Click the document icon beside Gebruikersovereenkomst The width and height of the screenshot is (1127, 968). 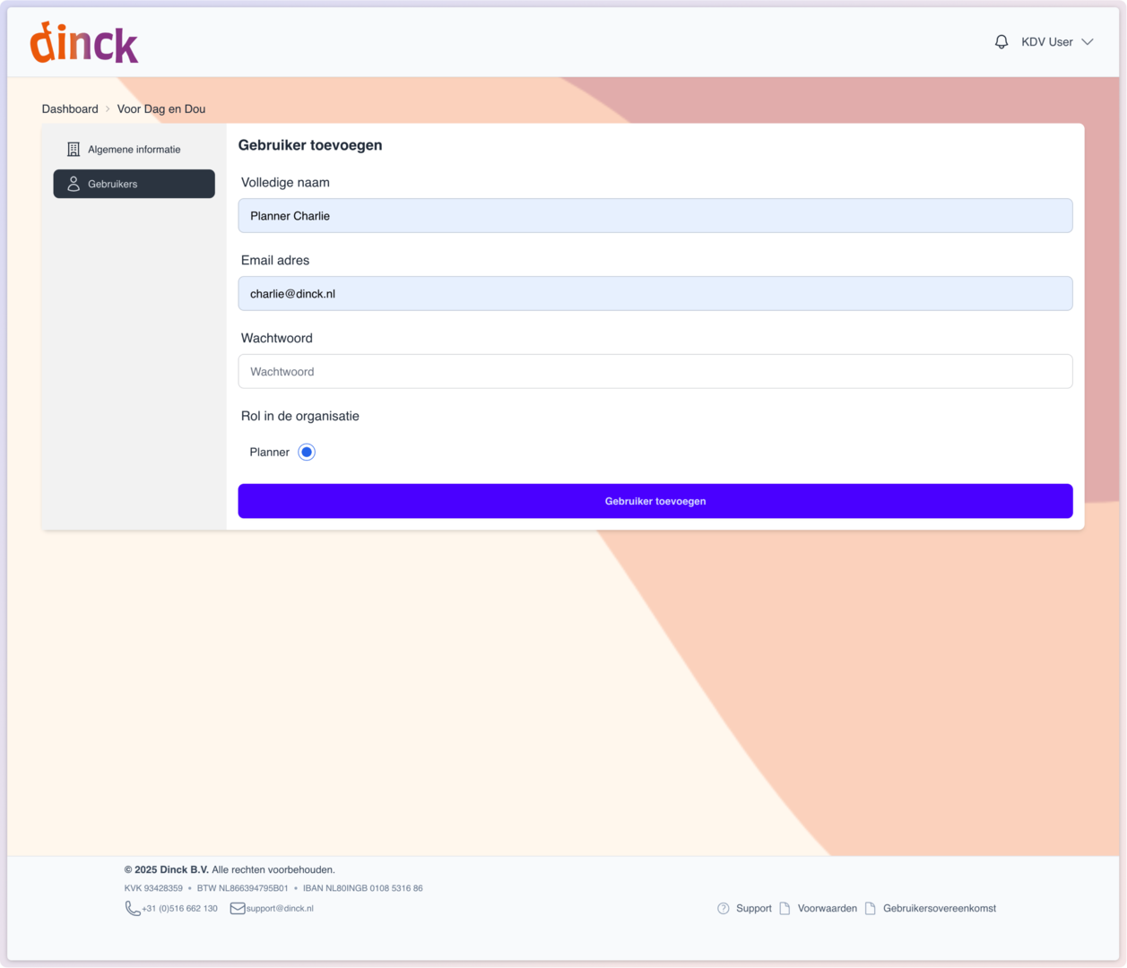(x=870, y=908)
